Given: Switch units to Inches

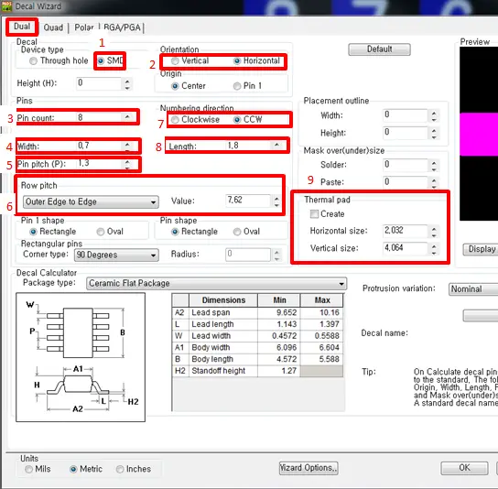Looking at the screenshot, I should [x=134, y=469].
